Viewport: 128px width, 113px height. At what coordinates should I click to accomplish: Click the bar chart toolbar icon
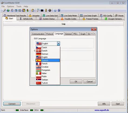point(20,11)
